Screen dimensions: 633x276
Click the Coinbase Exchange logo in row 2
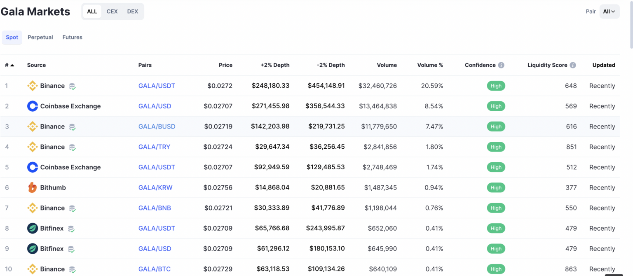point(33,106)
